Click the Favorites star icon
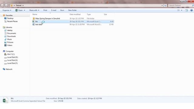This screenshot has width=194, height=109. (4, 15)
